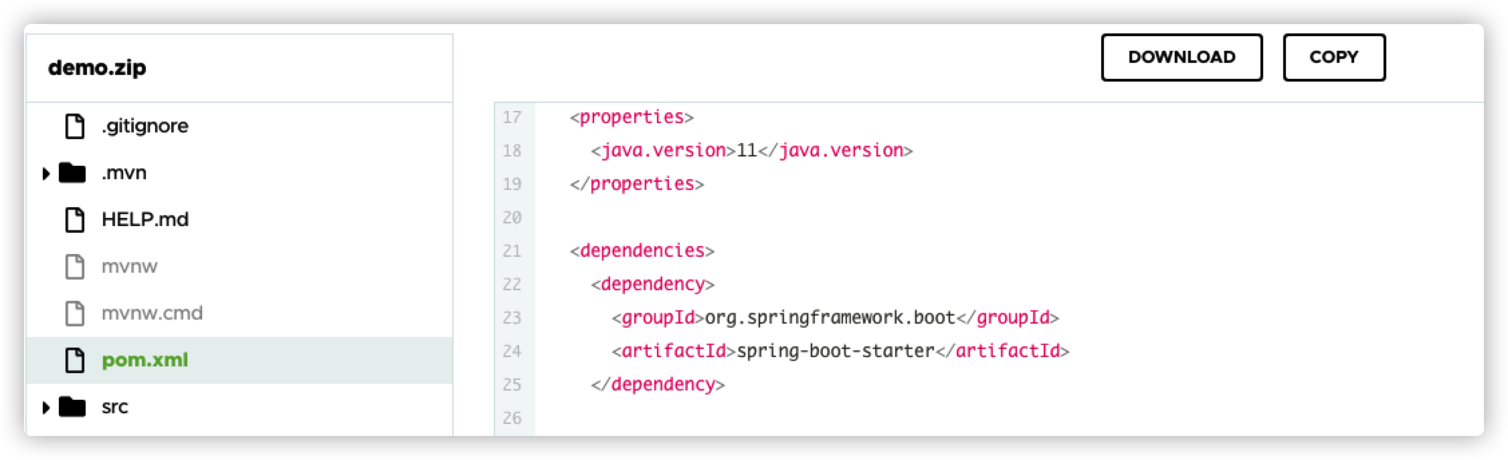Click the closing dependency tag
Image resolution: width=1508 pixels, height=460 pixels.
tap(658, 384)
